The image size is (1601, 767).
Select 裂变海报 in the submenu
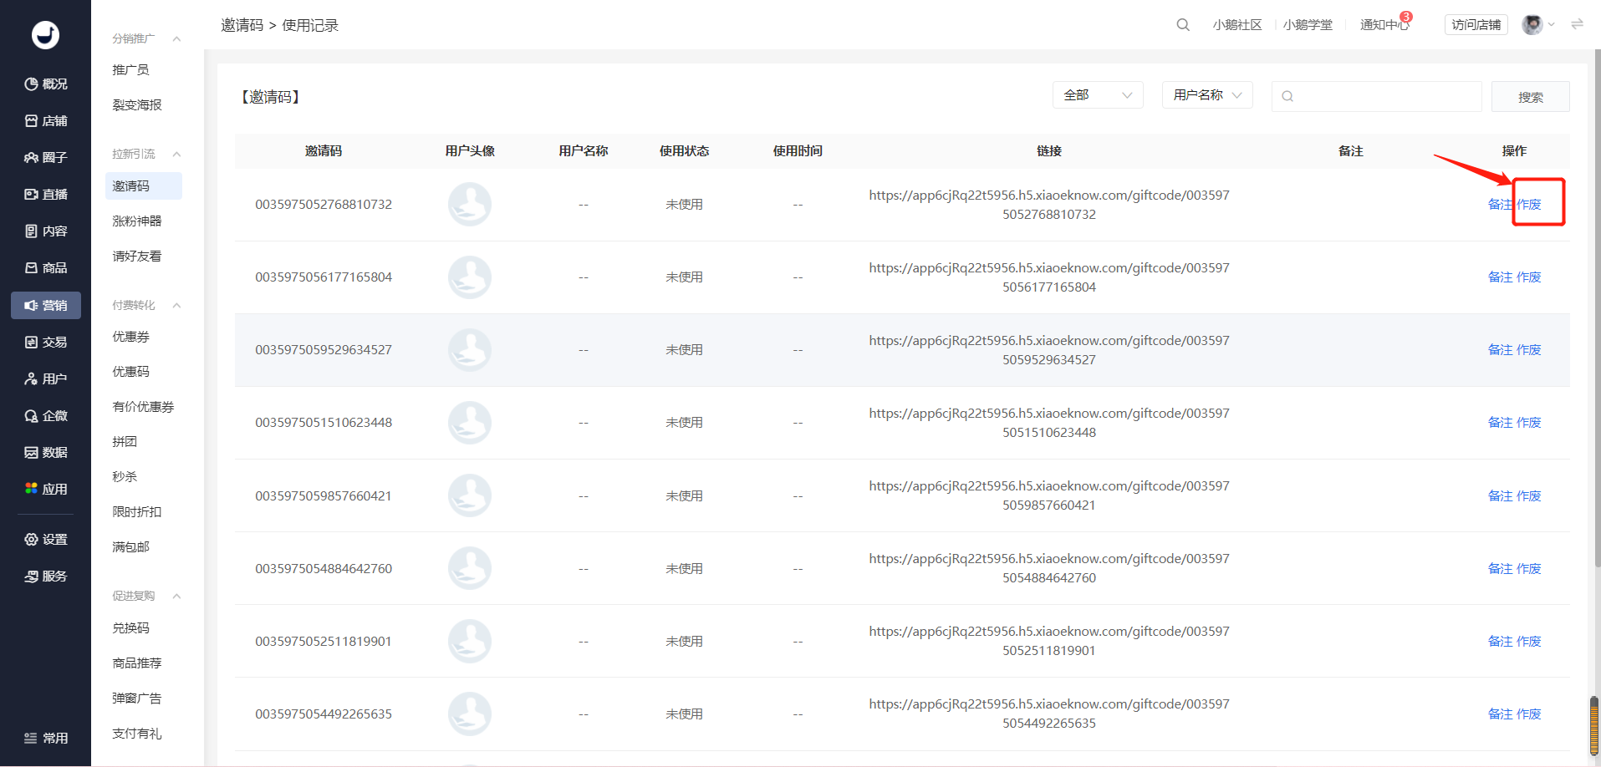click(137, 104)
